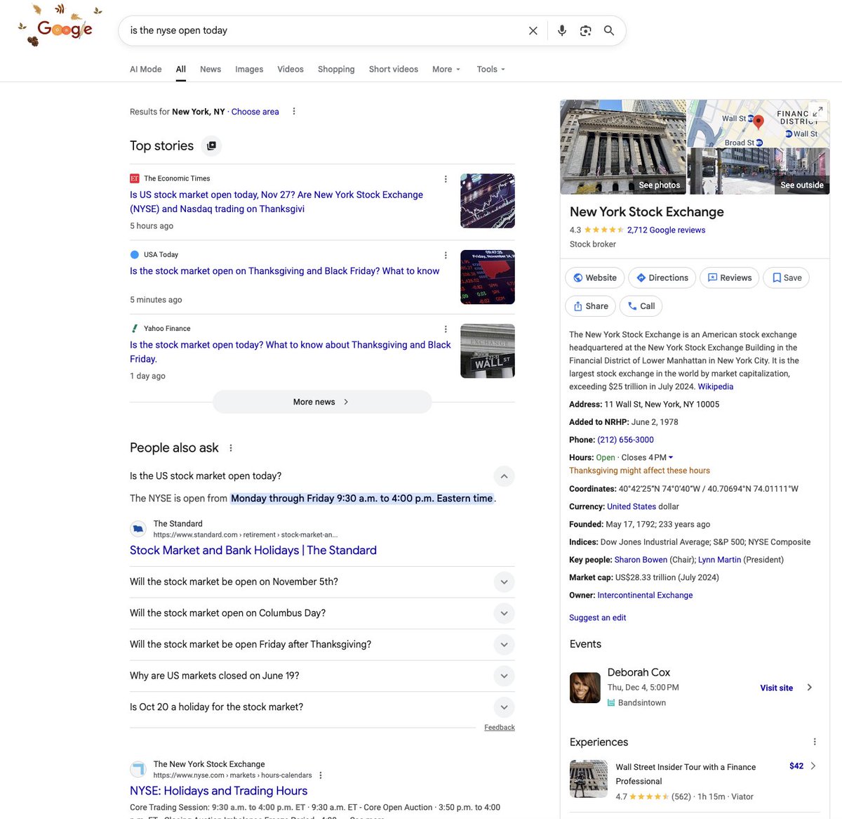Screen dimensions: 842x819
Task: Share the New York Stock Exchange listing
Action: tap(591, 306)
